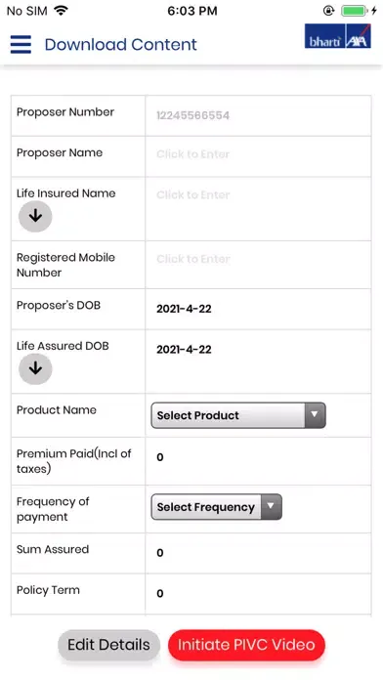Click the Select Product dropdown arrow
This screenshot has height=680, width=383.
(x=315, y=415)
